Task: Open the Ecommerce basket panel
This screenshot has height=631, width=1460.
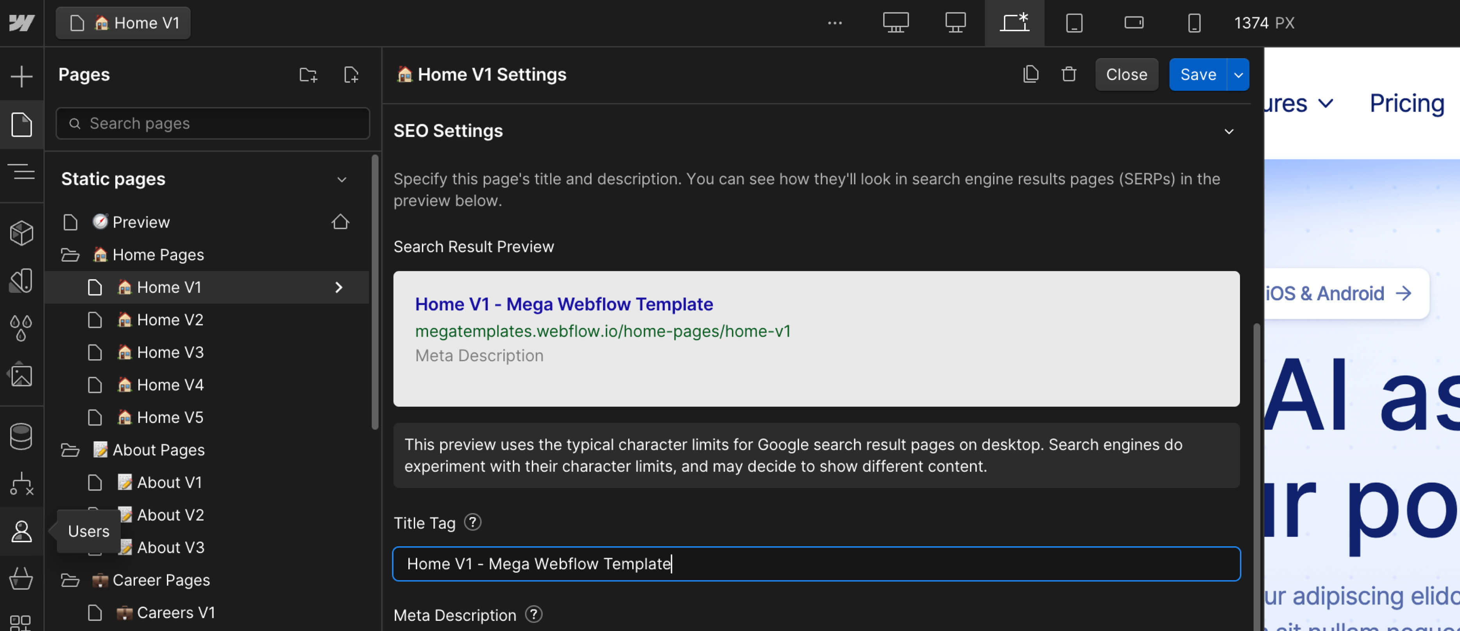Action: pyautogui.click(x=21, y=578)
